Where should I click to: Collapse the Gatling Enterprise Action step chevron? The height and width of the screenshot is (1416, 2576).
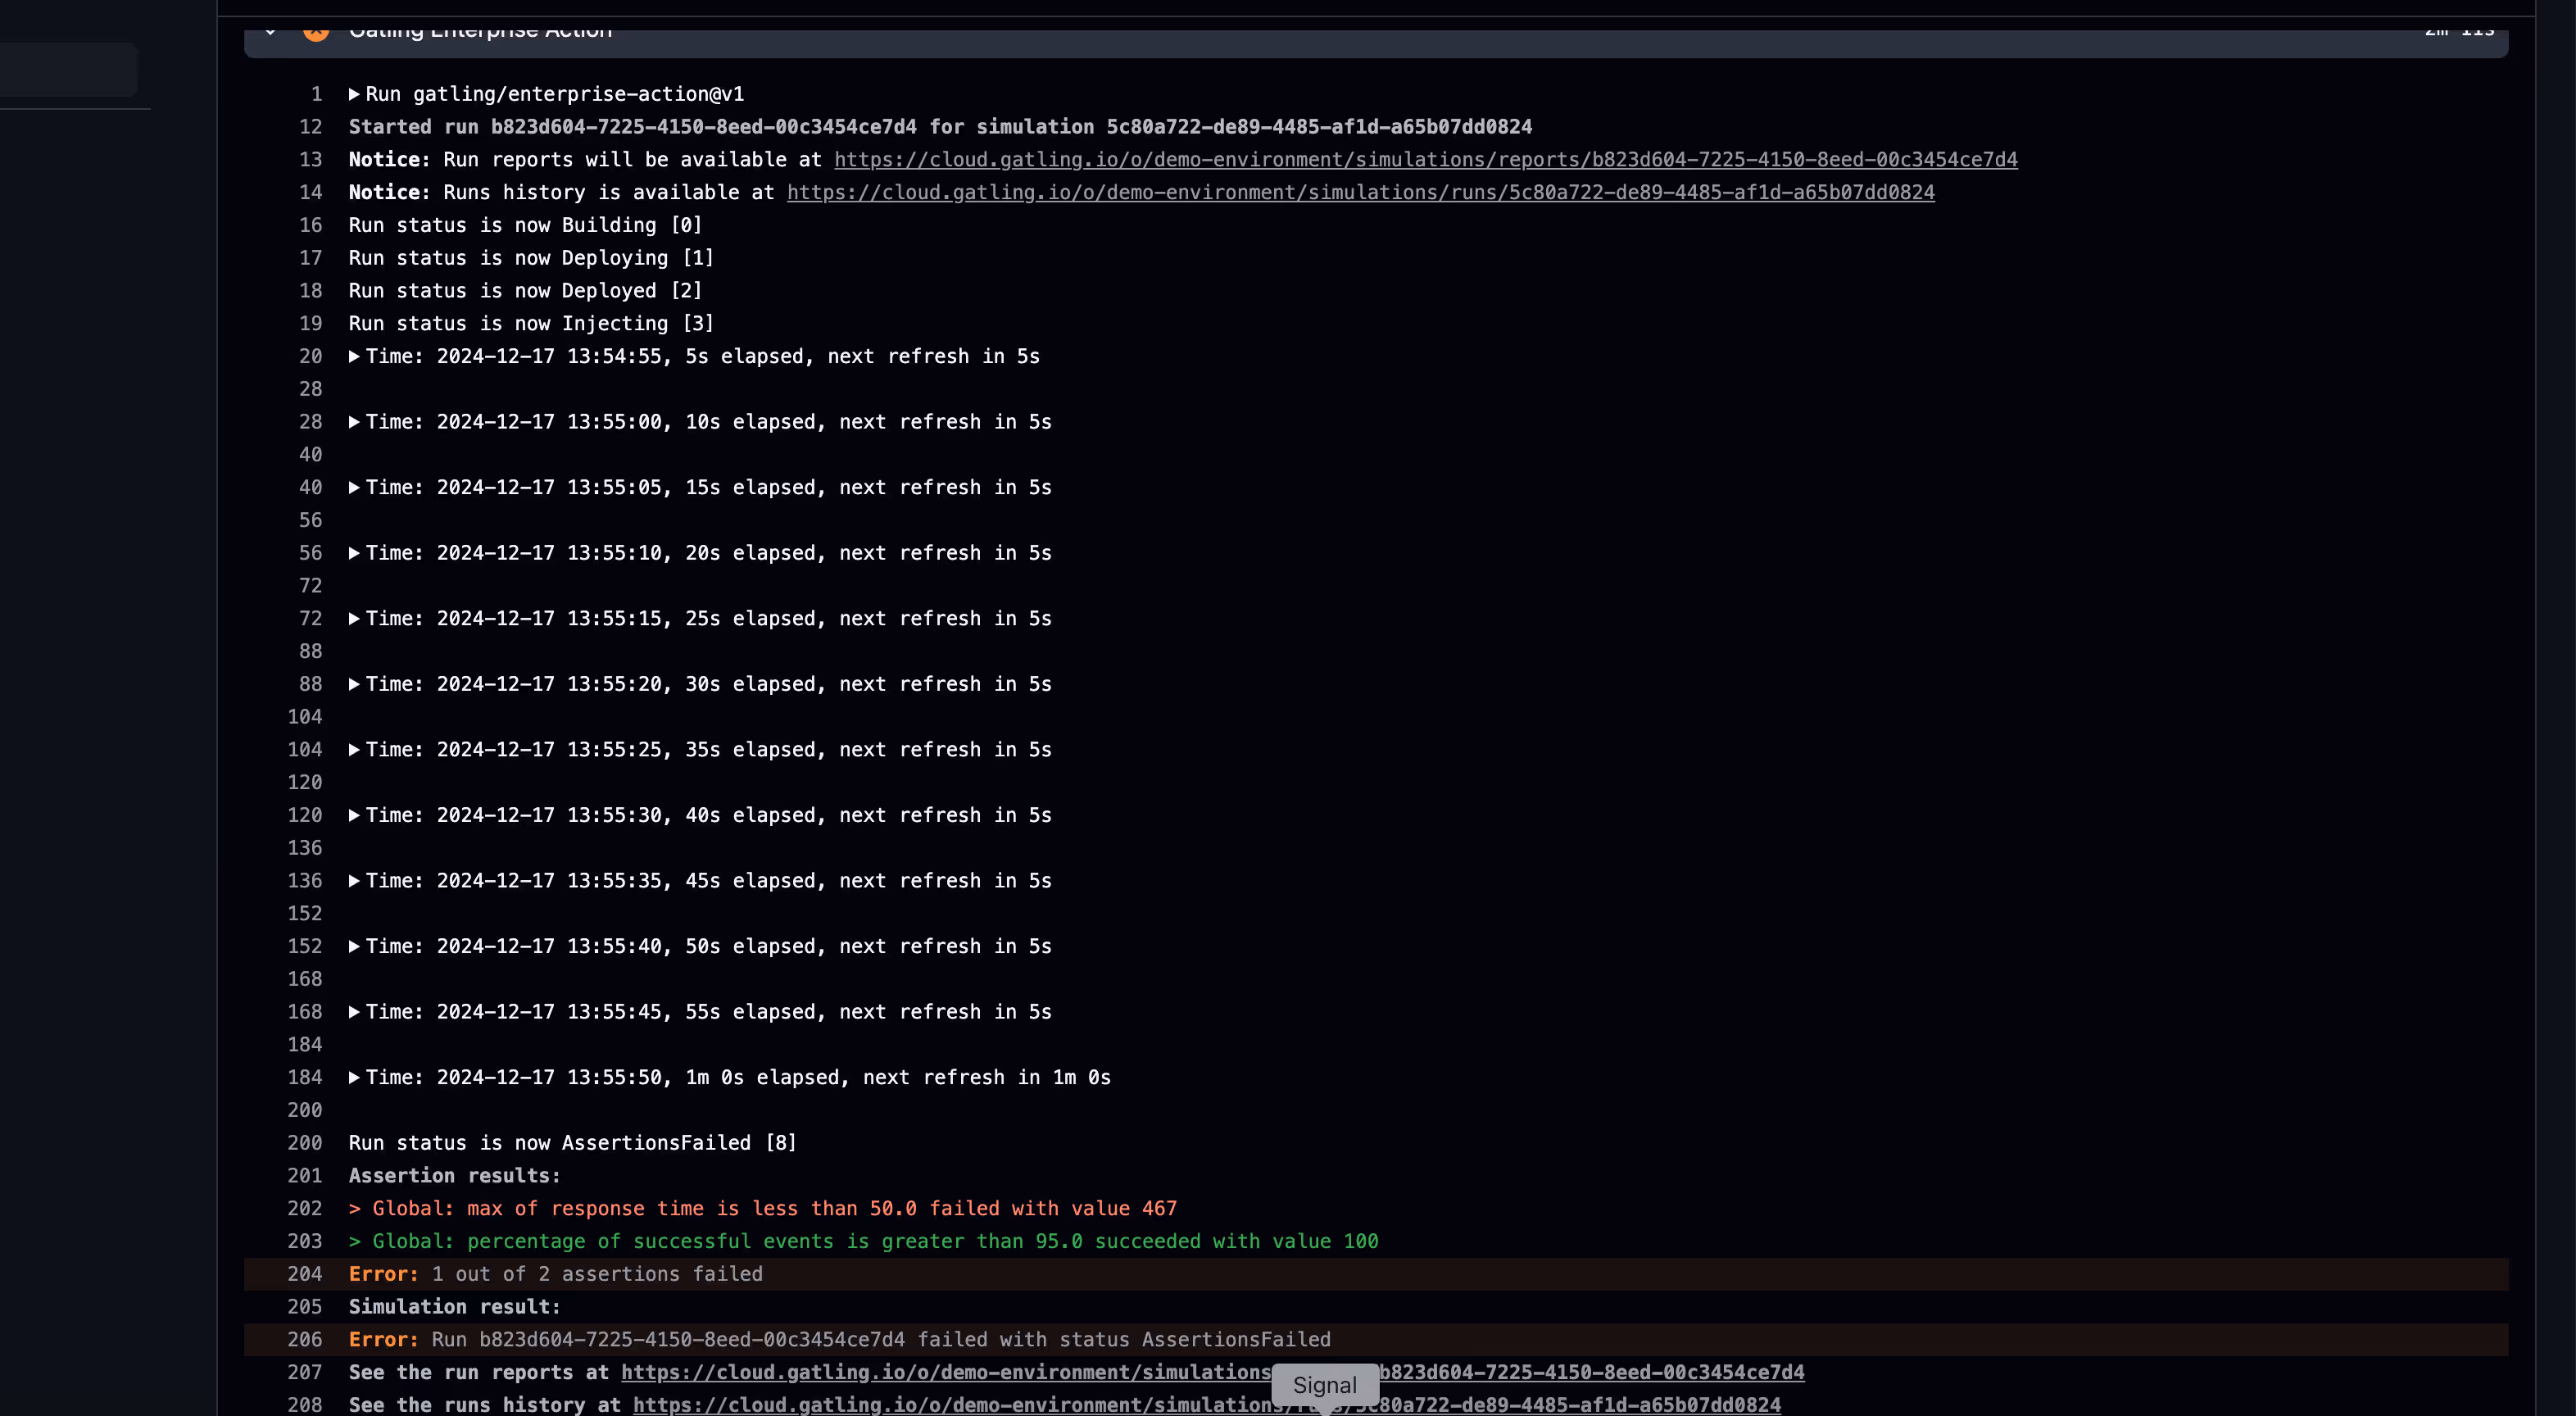tap(270, 32)
